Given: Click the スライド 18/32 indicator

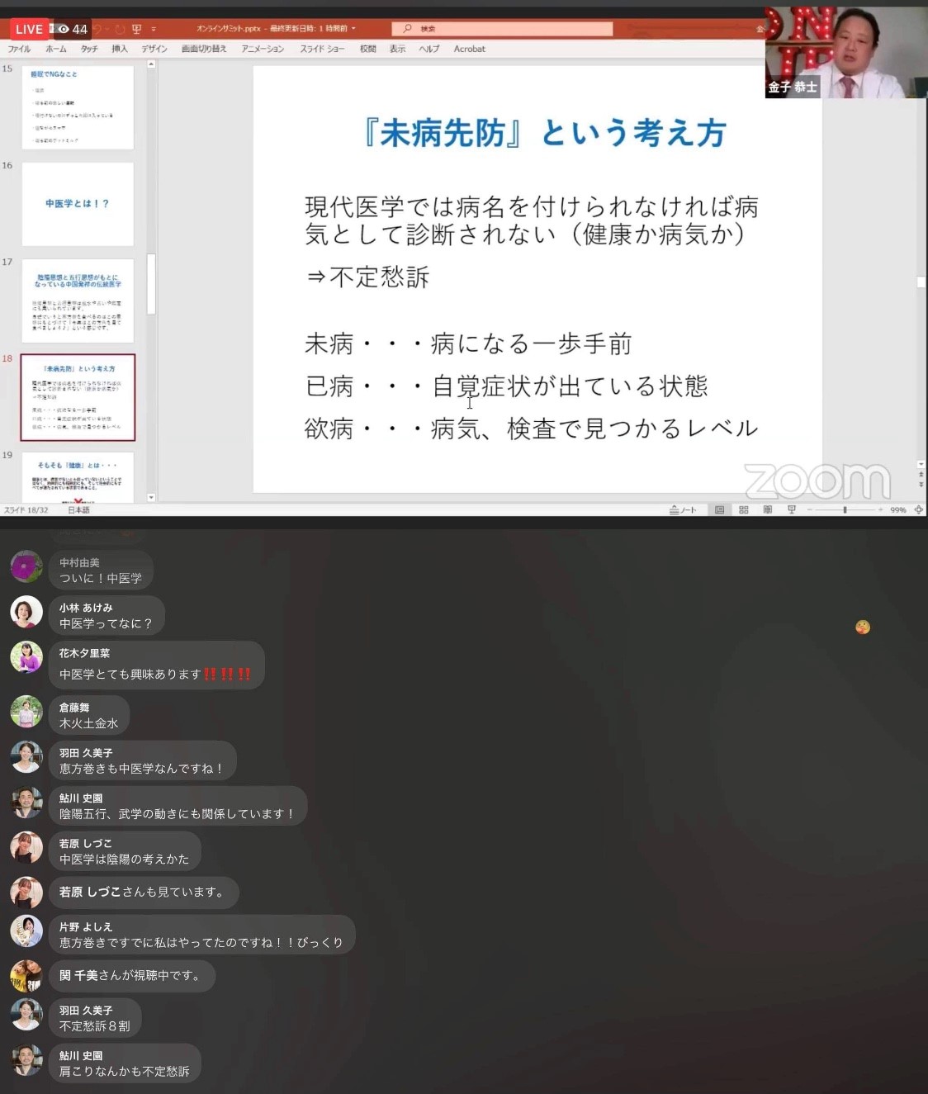Looking at the screenshot, I should [x=26, y=510].
